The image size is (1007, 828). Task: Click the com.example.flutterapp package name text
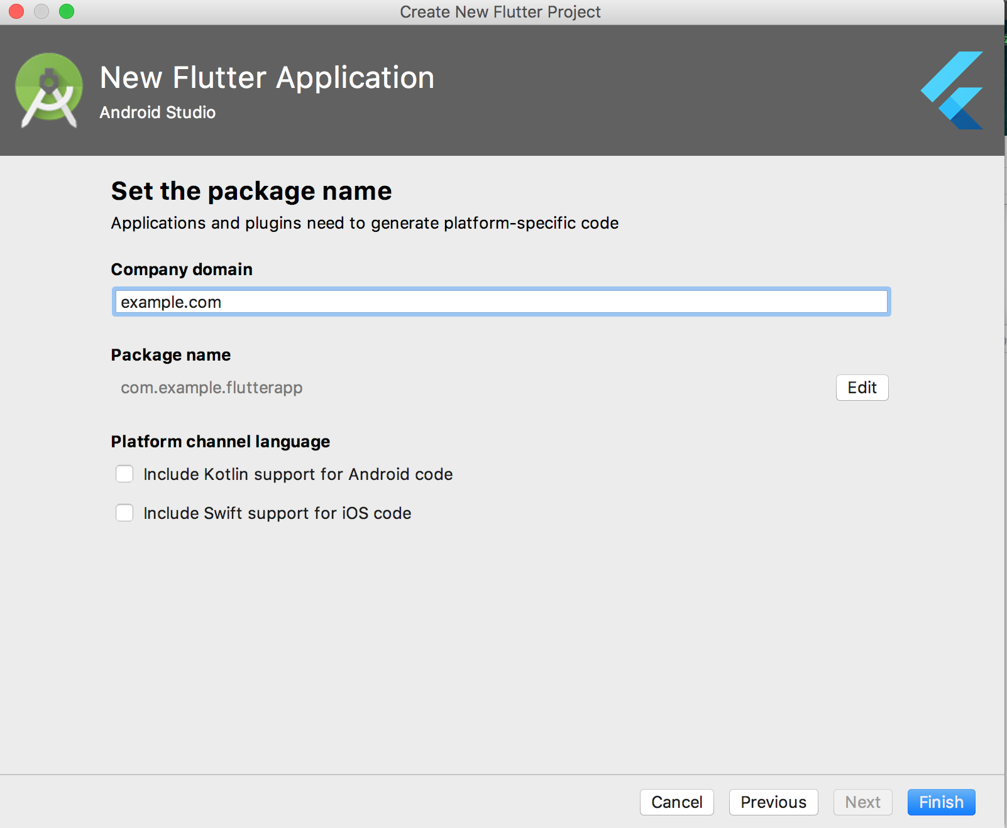pyautogui.click(x=212, y=388)
